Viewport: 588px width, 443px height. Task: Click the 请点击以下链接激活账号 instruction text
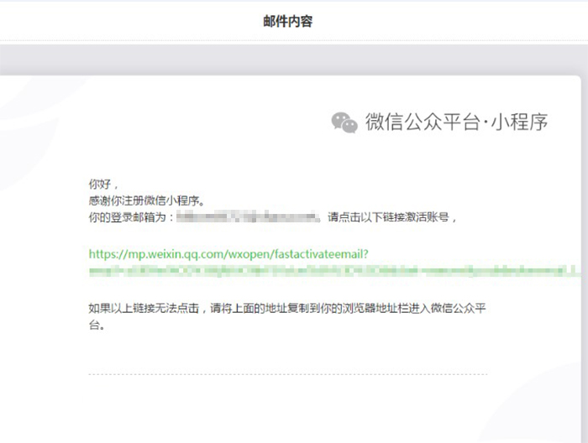tap(392, 217)
